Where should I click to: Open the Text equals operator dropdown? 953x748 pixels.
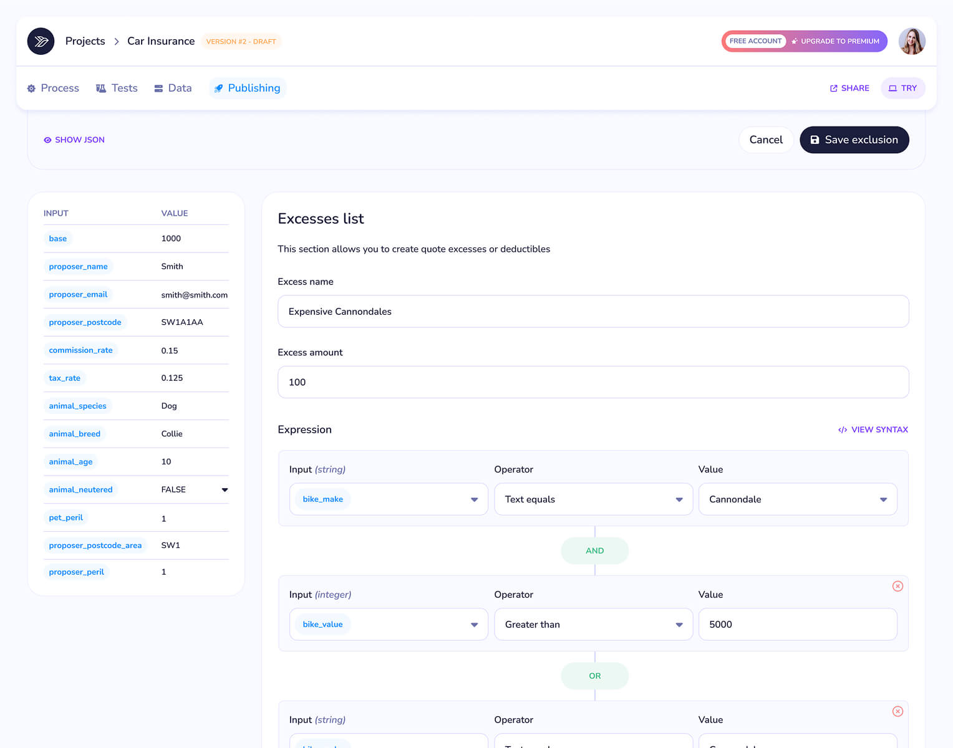(x=593, y=499)
